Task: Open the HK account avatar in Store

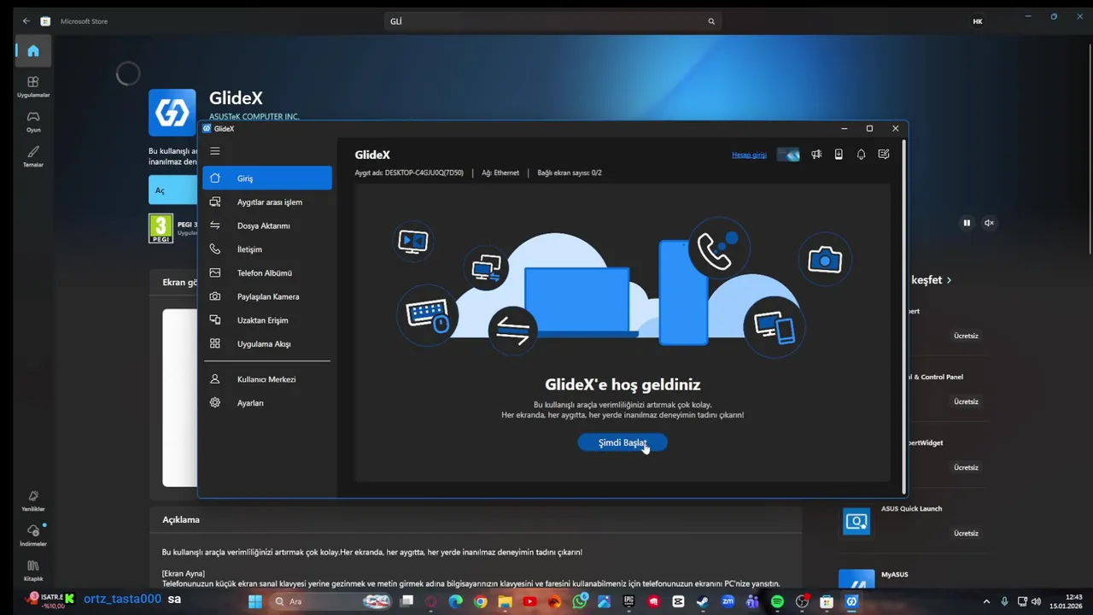Action: point(978,21)
